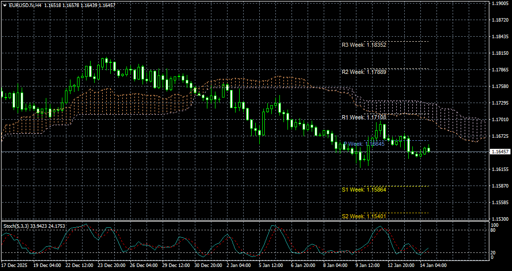Click the 1.18150 price scale value
This screenshot has width=512, height=271.
[500, 53]
